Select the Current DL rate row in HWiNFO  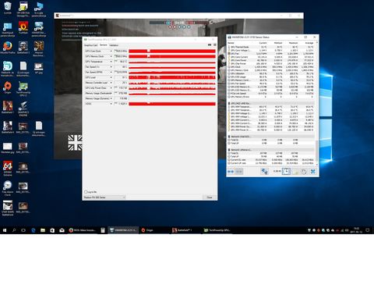[x=271, y=160]
